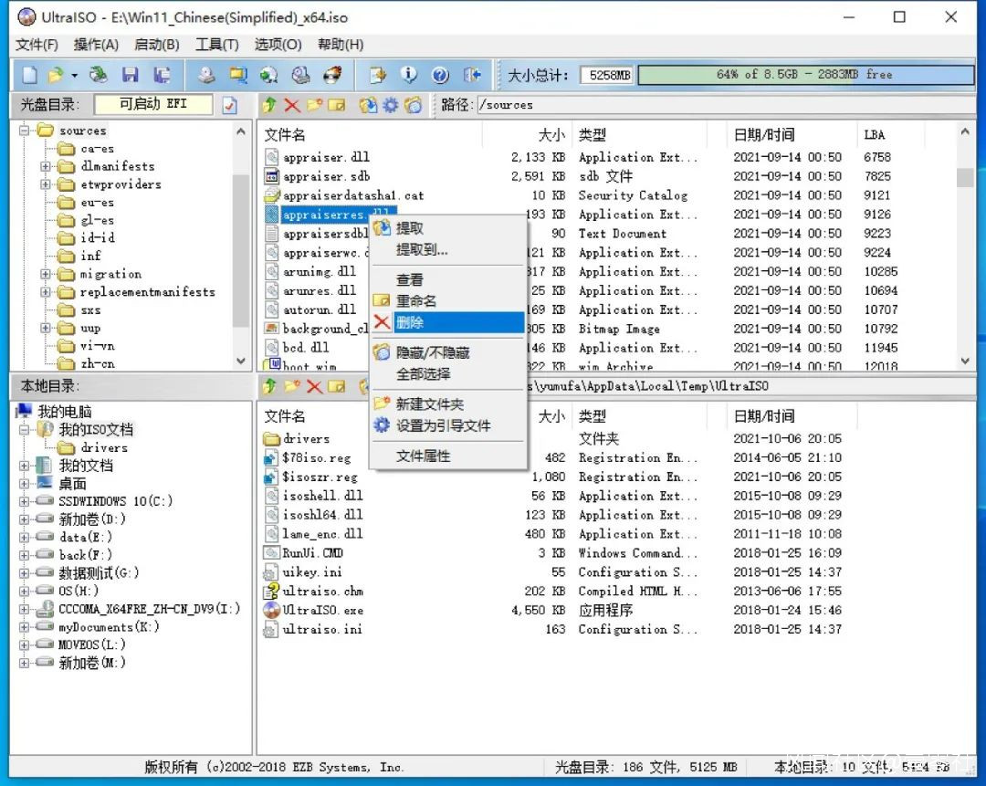This screenshot has height=786, width=986.
Task: Click the 大小总计 5258MB value box
Action: (607, 76)
